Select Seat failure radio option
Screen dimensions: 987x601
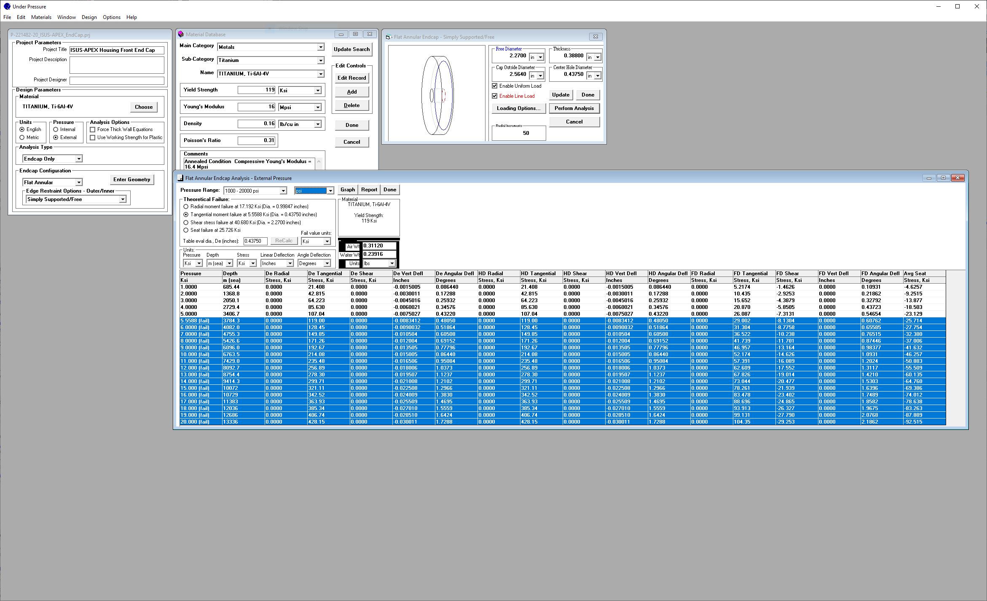click(x=186, y=230)
